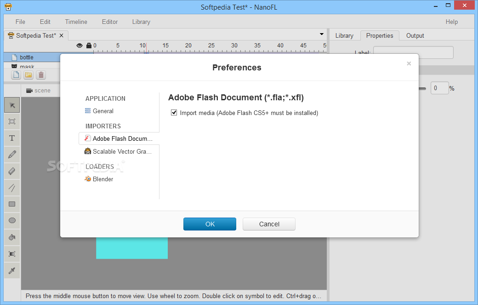Viewport: 478px width, 305px height.
Task: Click the Adobe Flash Document heading text
Action: [x=236, y=98]
